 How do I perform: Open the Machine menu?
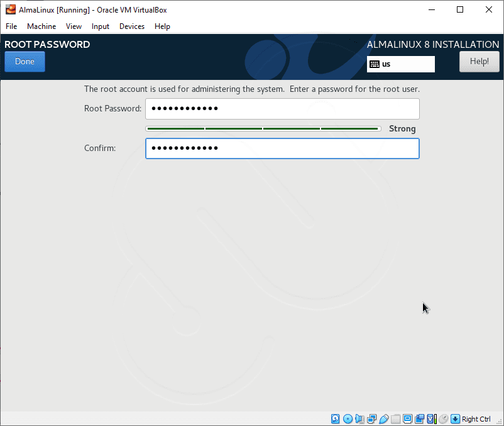(x=41, y=26)
